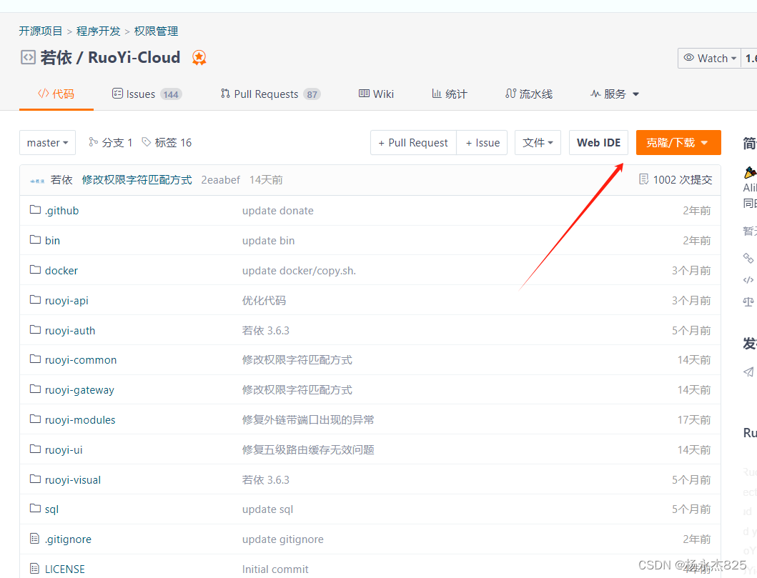Open commit message update docker/copy.sh.
757x578 pixels.
tap(299, 271)
